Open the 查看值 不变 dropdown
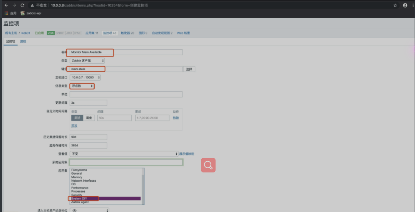The image size is (415, 212). [x=124, y=154]
